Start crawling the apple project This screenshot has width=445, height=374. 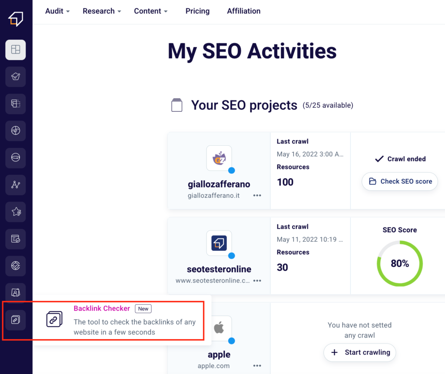[x=359, y=353]
